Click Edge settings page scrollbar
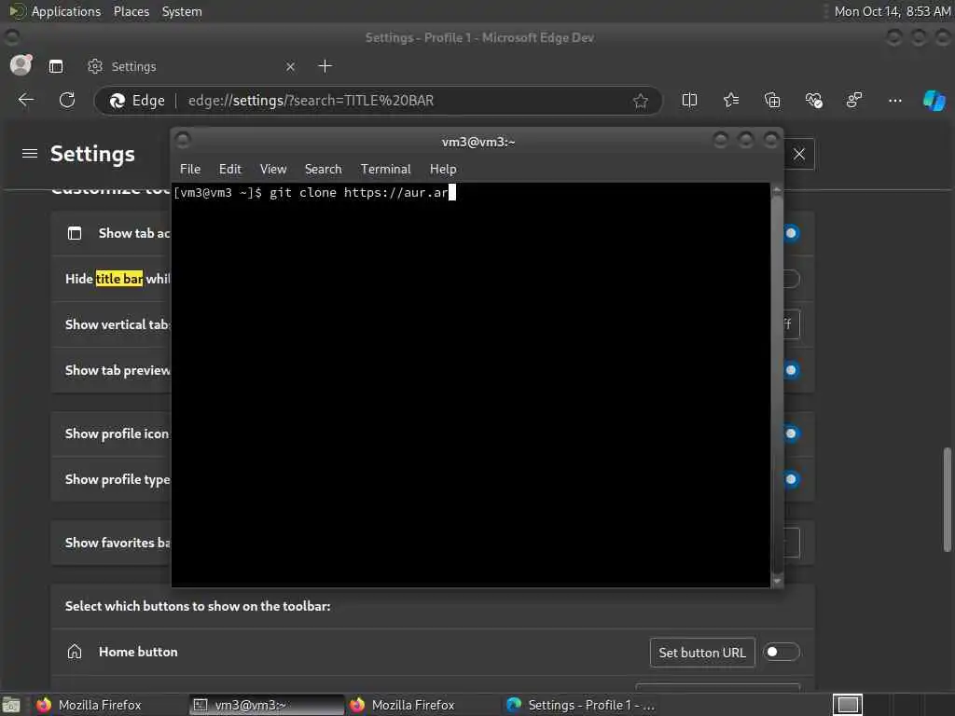The height and width of the screenshot is (716, 955). (x=948, y=500)
